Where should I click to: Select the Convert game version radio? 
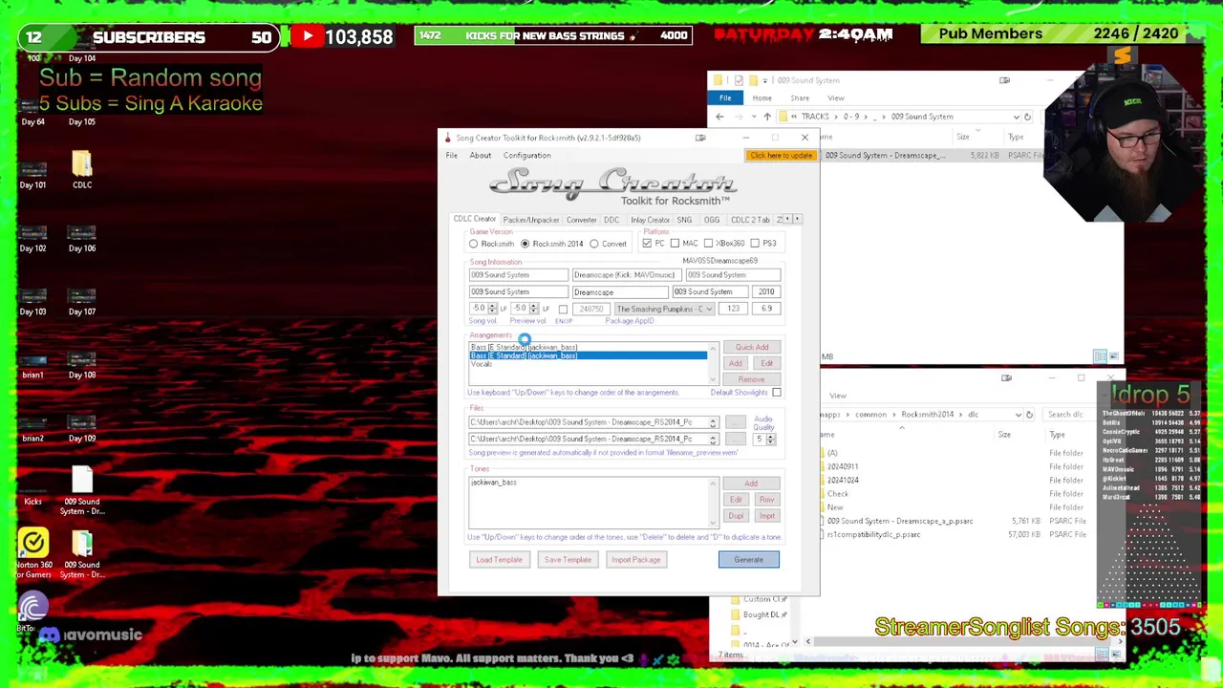click(594, 244)
